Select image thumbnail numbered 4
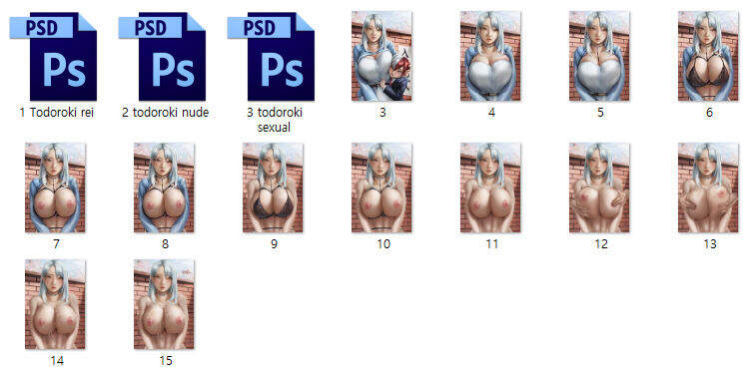 (490, 56)
